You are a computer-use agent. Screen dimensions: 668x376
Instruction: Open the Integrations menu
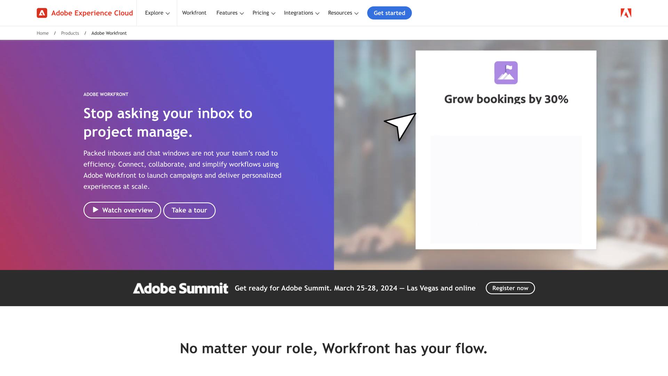301,13
